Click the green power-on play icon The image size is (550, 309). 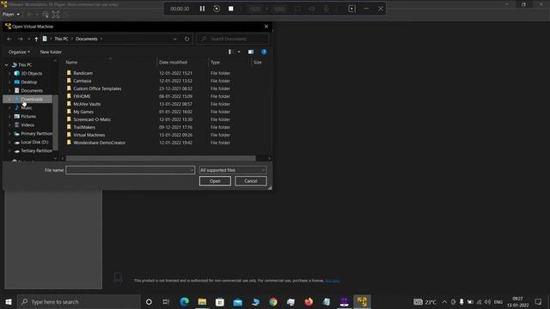pyautogui.click(x=30, y=15)
